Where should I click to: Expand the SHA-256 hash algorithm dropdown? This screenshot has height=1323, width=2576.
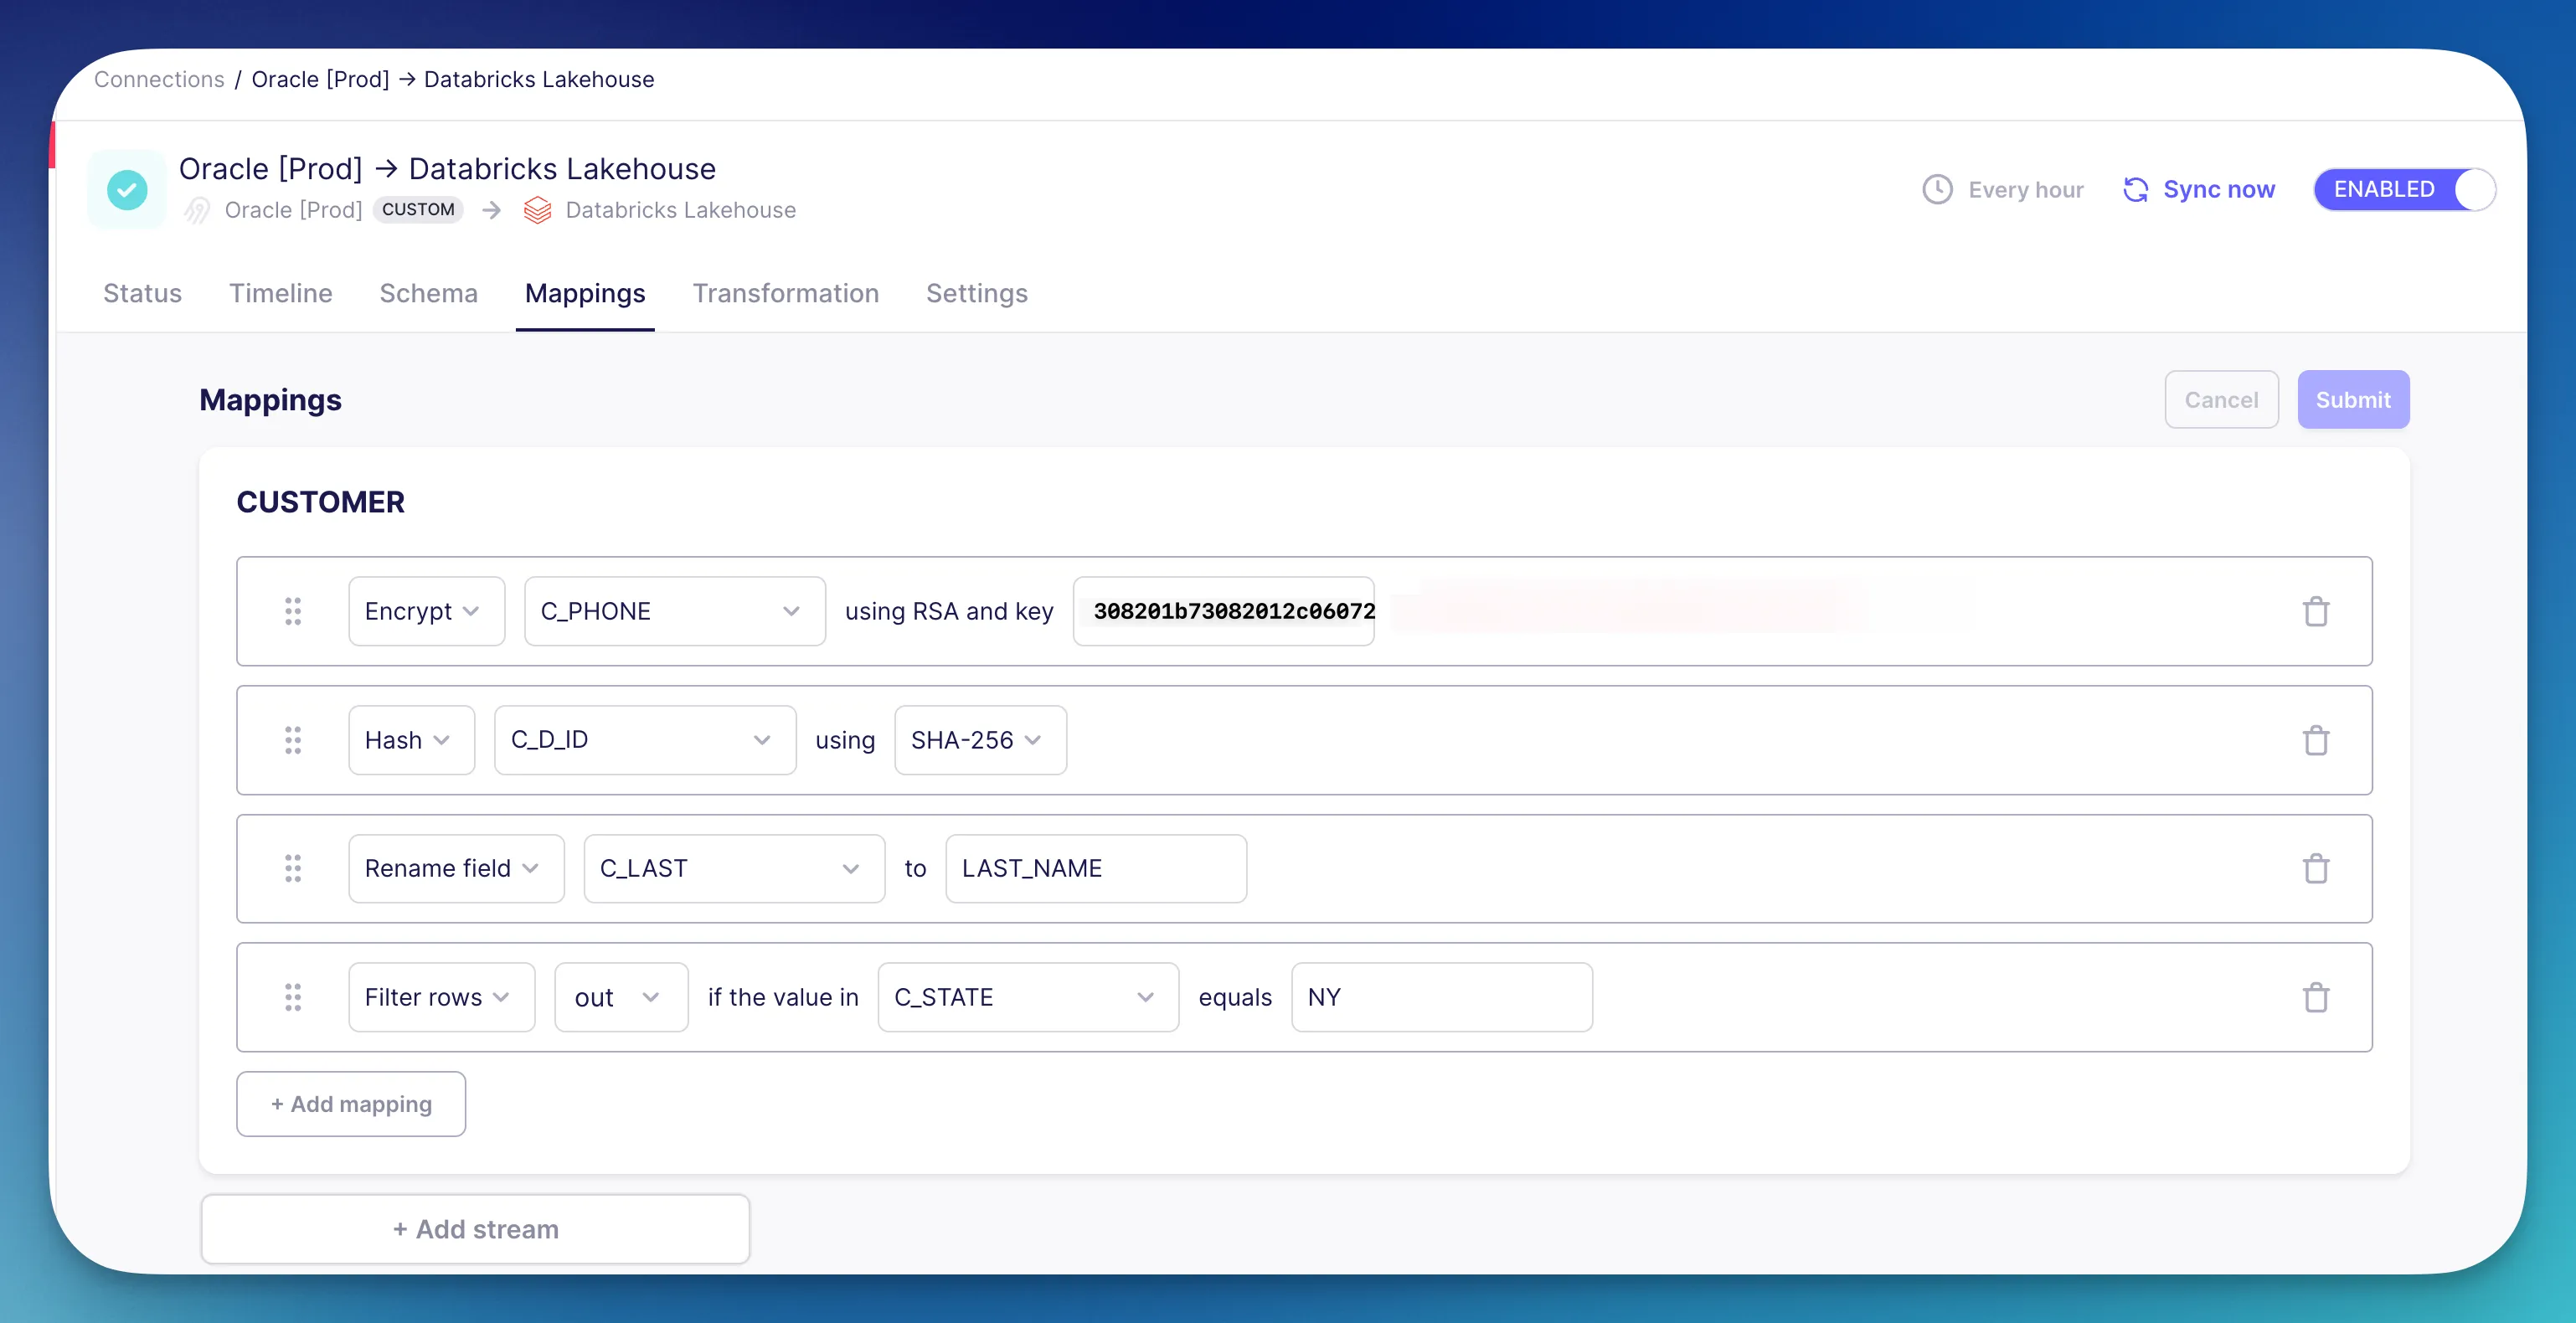(979, 740)
